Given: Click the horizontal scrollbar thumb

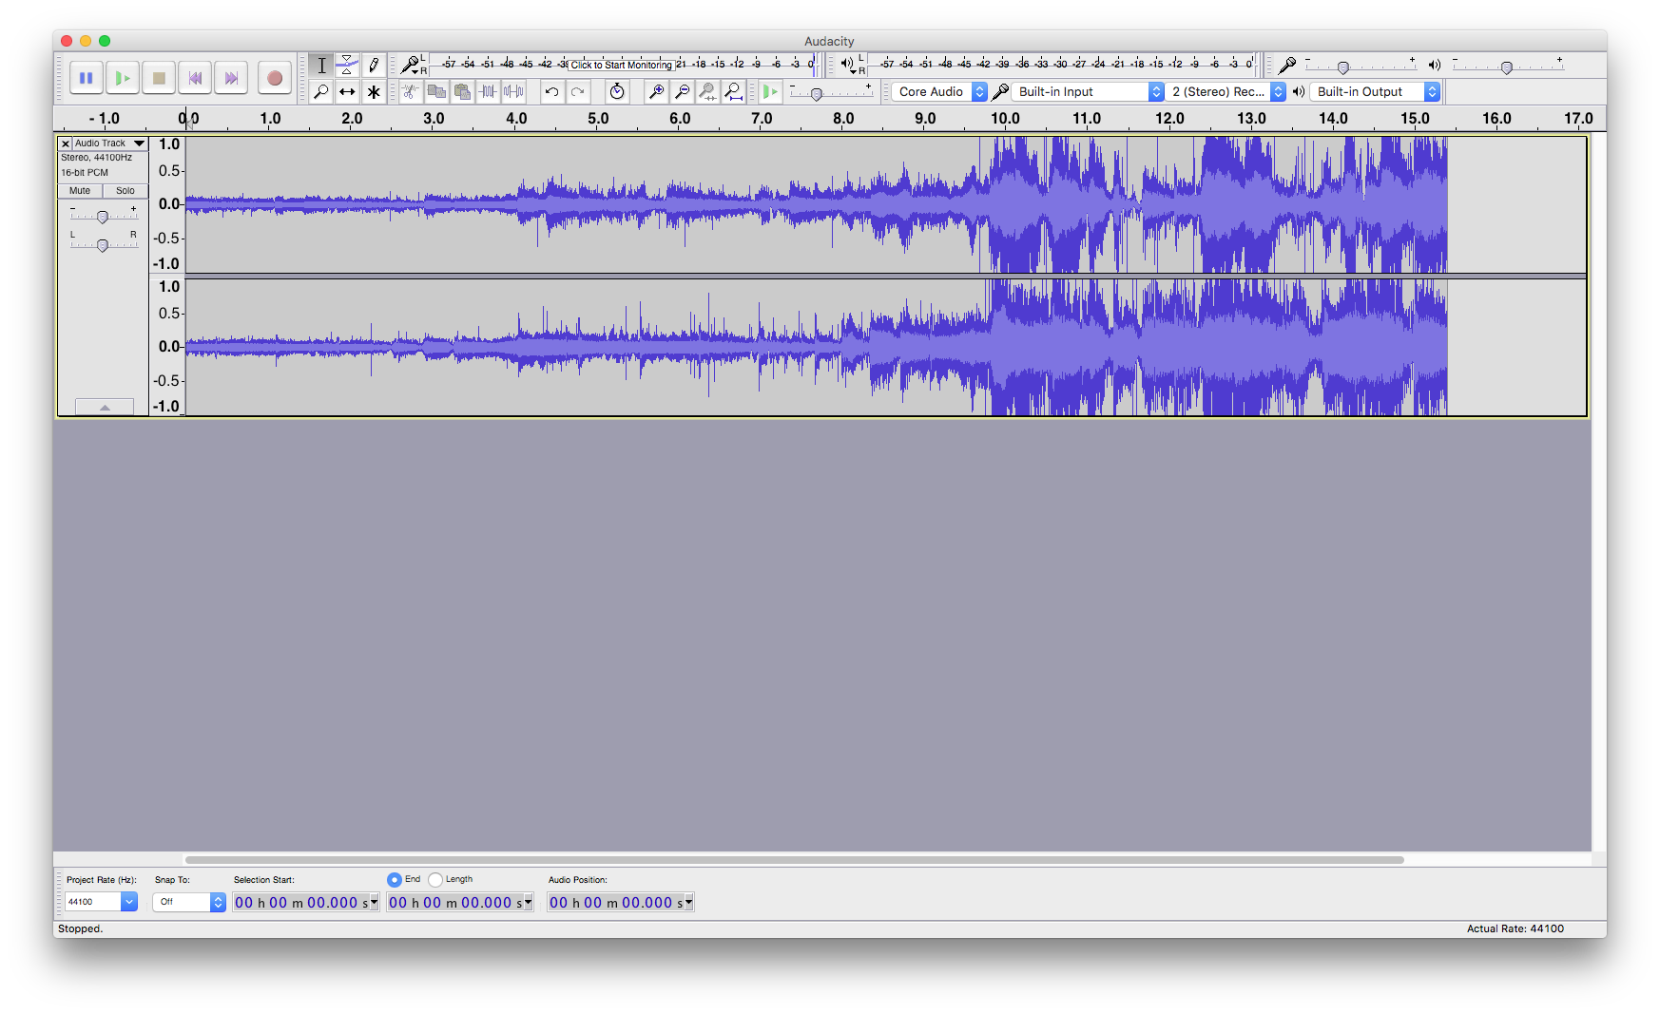Looking at the screenshot, I should (794, 860).
